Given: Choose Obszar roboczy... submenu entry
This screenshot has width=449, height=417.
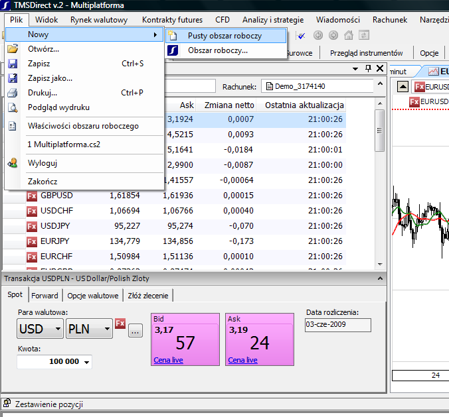Looking at the screenshot, I should pos(226,50).
